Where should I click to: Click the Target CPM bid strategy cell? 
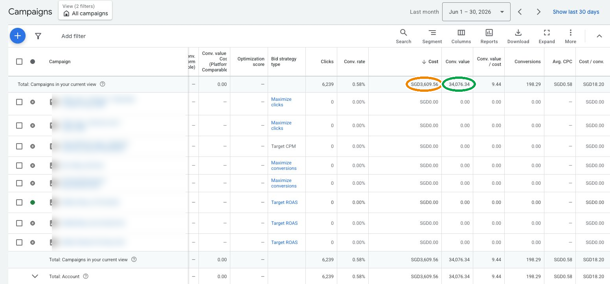(x=283, y=146)
